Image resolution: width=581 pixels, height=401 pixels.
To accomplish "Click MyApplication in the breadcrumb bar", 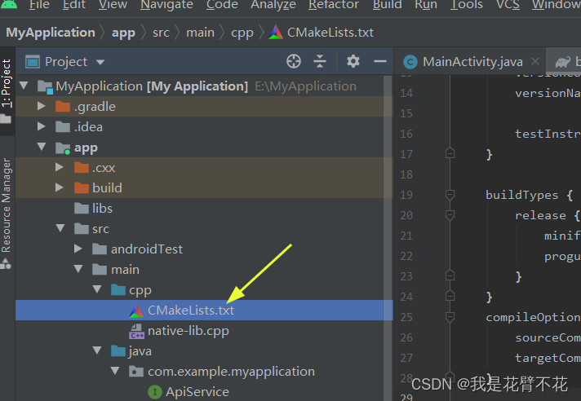I will 51,33.
